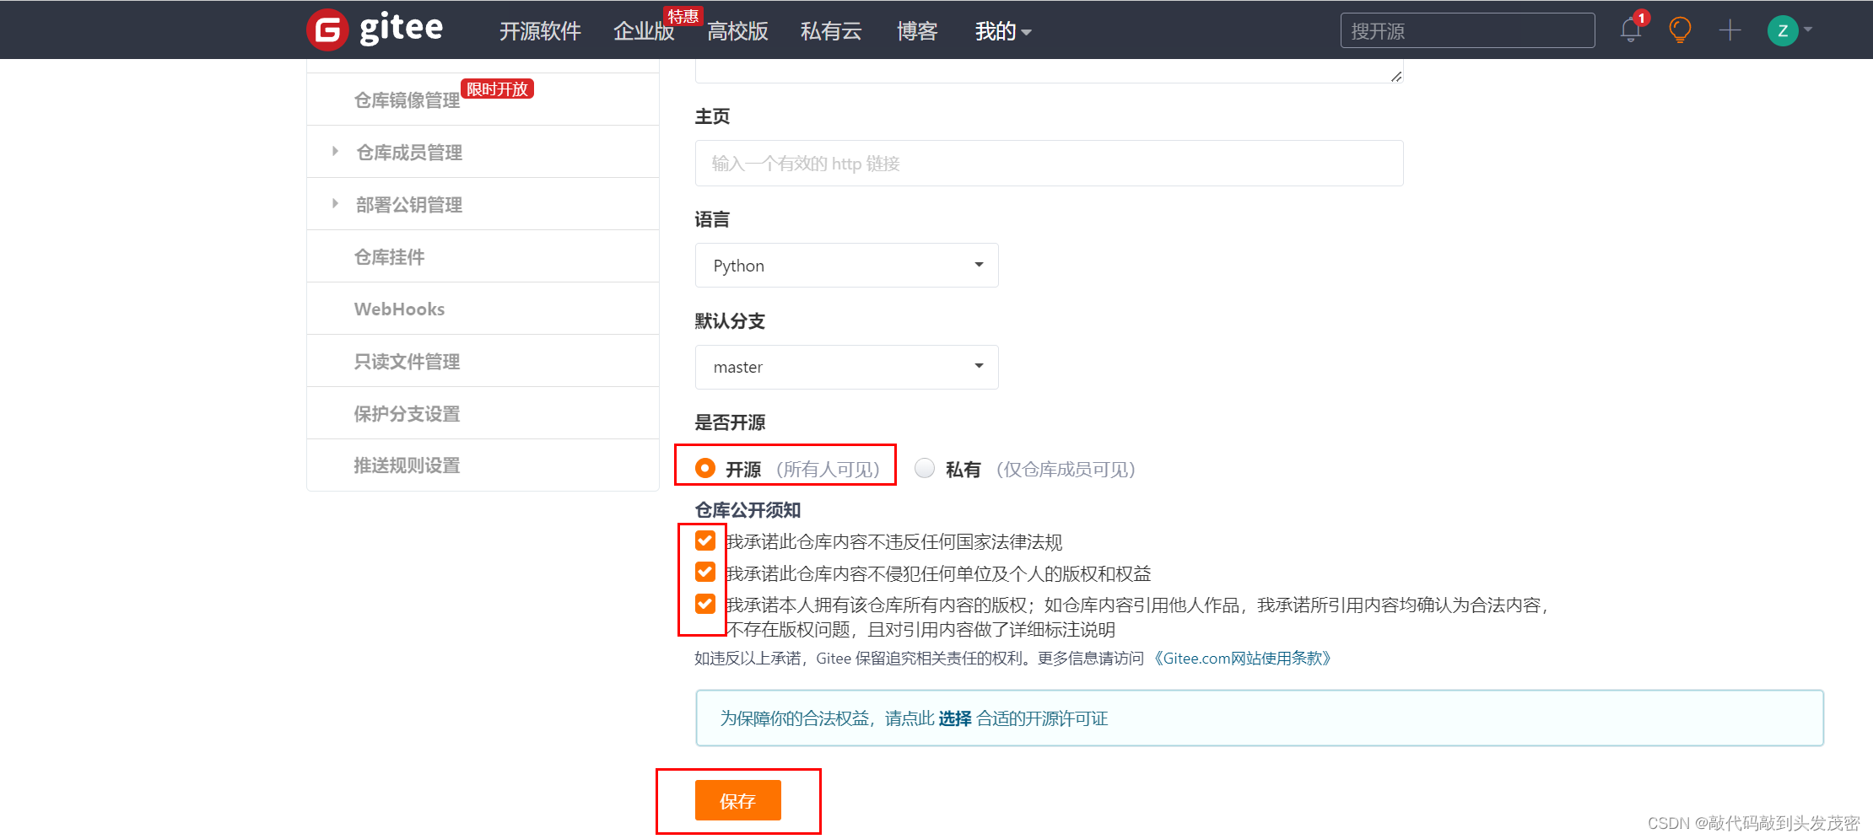Open the notifications bell icon
Screen dimensions: 1873x839
(x=1630, y=30)
